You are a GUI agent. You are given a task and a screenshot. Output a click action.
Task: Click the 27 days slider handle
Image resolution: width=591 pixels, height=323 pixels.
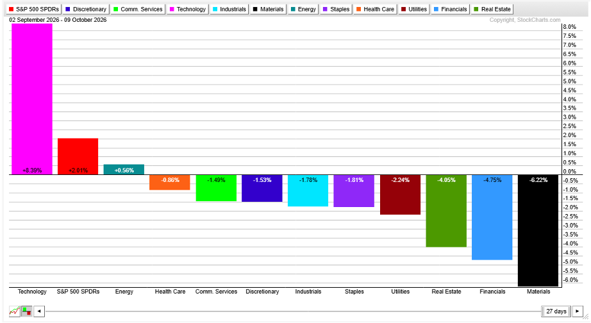556,311
